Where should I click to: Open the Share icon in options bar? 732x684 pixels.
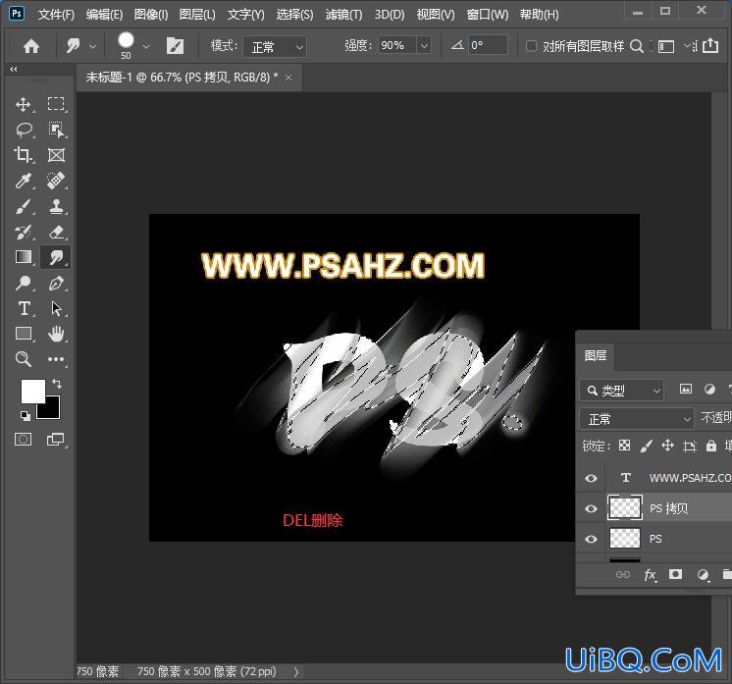710,46
